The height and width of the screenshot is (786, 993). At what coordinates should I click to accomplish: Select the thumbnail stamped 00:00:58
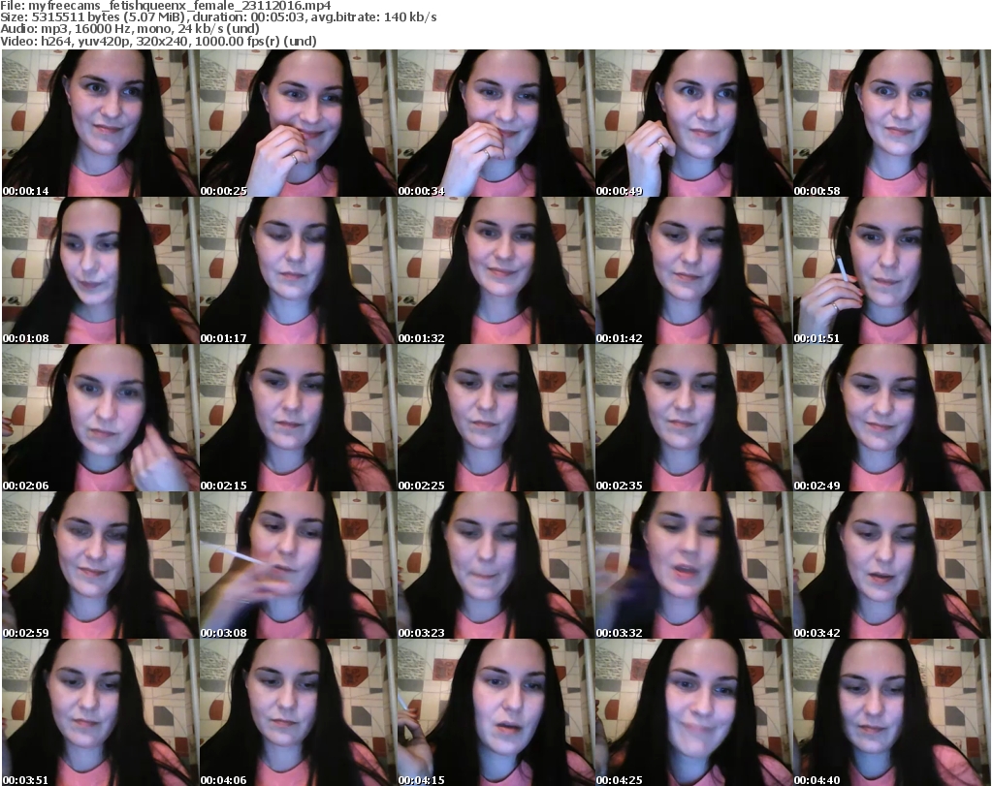891,123
